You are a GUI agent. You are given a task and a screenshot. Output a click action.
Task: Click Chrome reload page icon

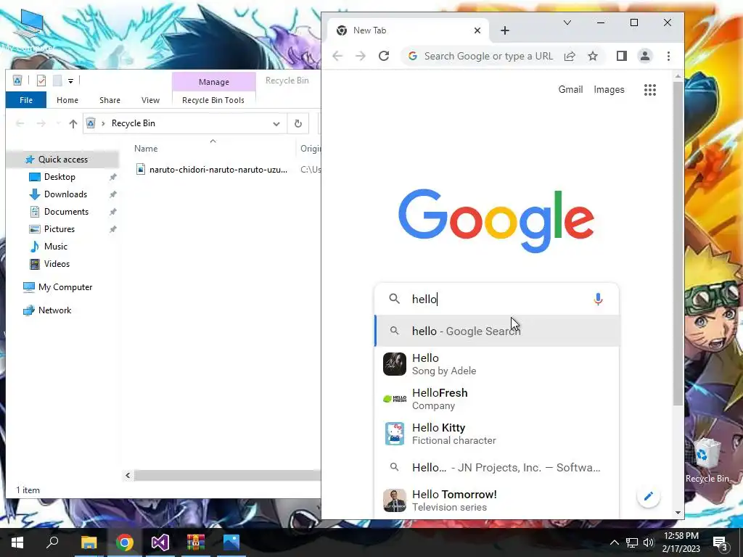click(384, 56)
